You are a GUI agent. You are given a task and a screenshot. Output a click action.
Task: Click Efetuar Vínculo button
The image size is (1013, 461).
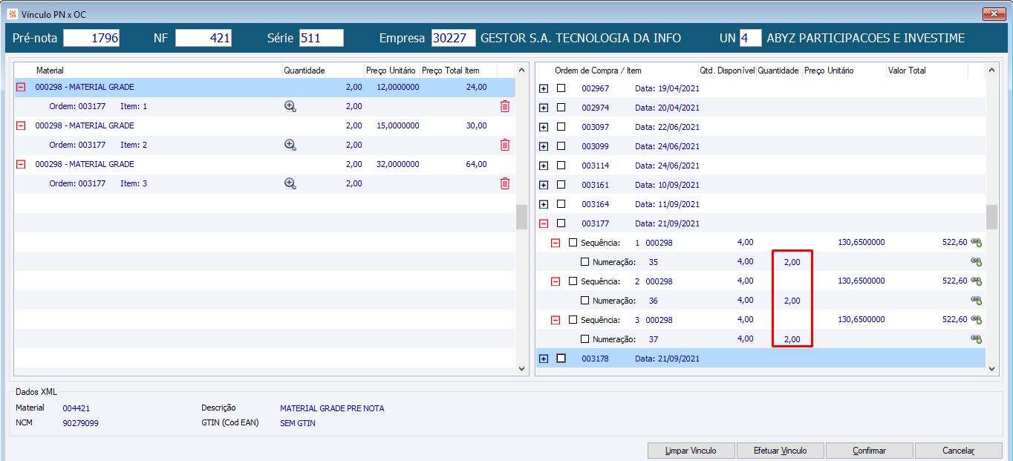pyautogui.click(x=780, y=451)
